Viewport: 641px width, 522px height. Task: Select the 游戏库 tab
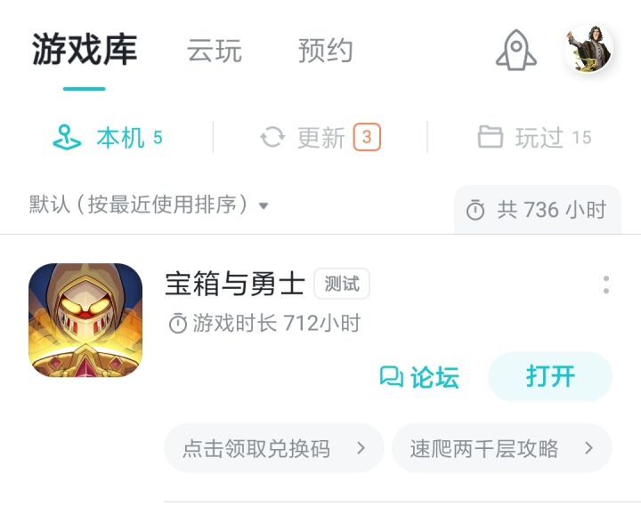[85, 50]
